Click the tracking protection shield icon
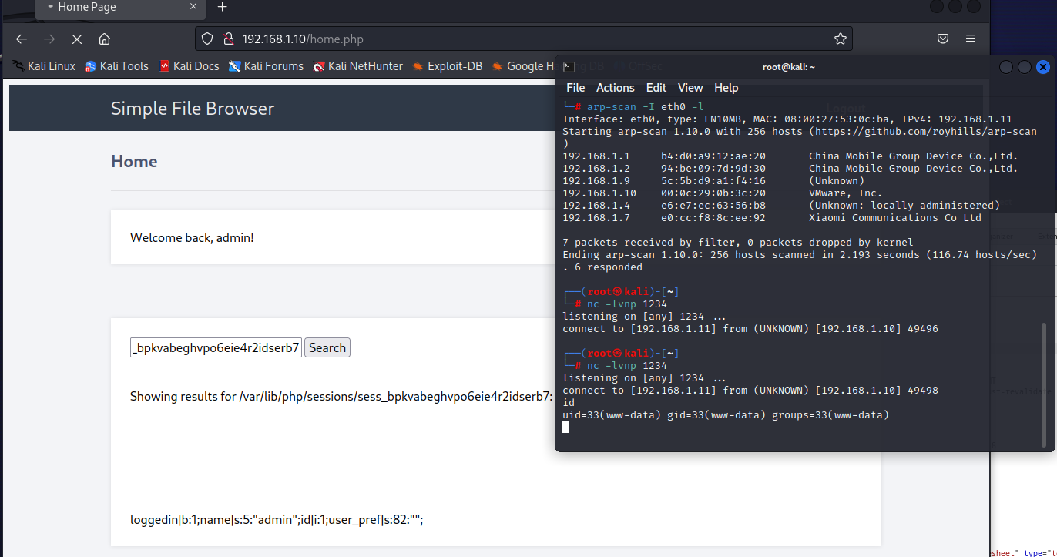 point(207,39)
